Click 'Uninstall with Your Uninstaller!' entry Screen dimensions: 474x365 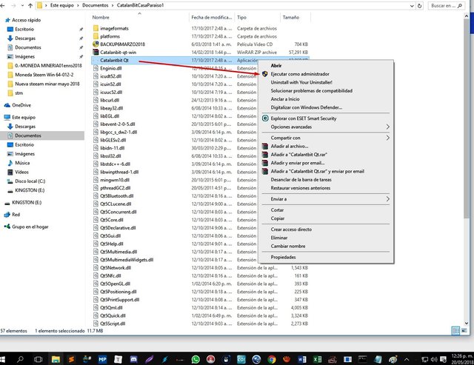(x=301, y=82)
